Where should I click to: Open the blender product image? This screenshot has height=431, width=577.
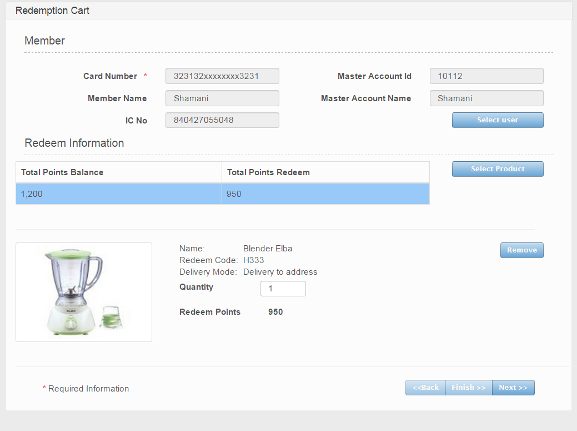pos(84,292)
